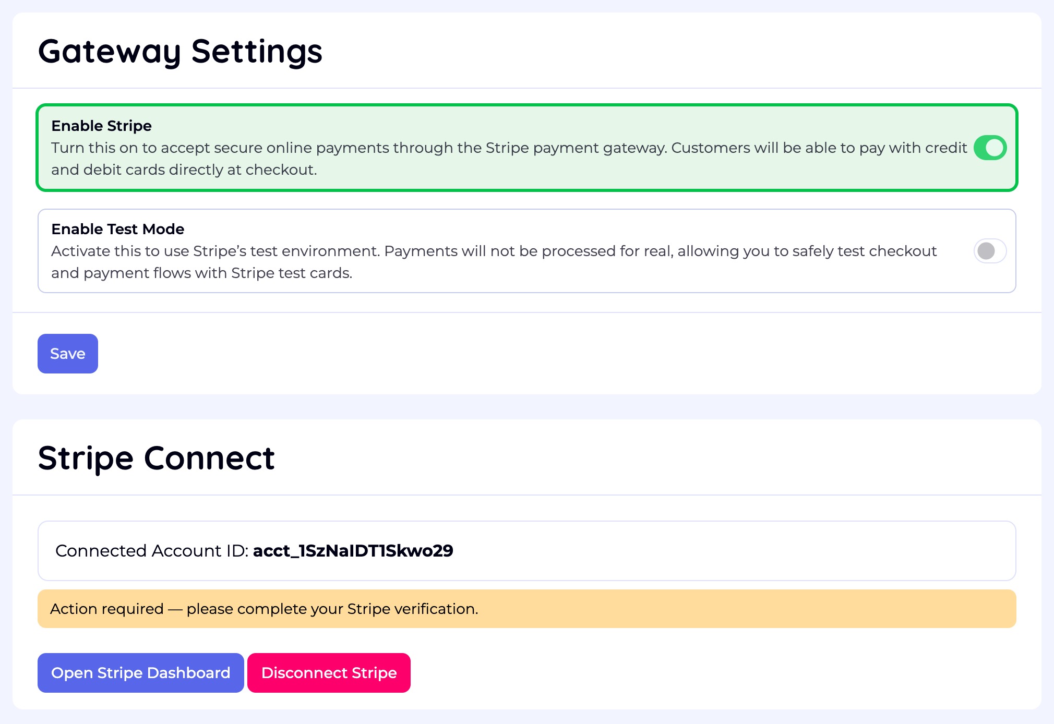The width and height of the screenshot is (1054, 724).
Task: Open Stripe Dashboard
Action: [x=140, y=673]
